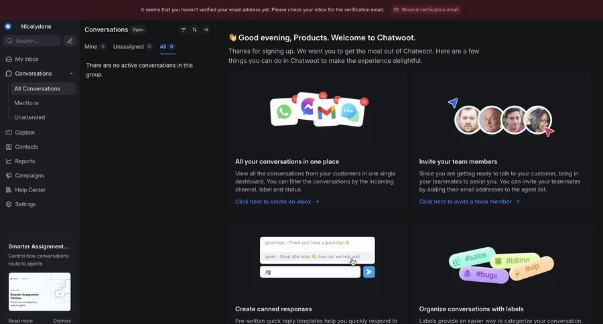Collapse the Conversations sidebar section
The height and width of the screenshot is (324, 603).
tap(71, 74)
